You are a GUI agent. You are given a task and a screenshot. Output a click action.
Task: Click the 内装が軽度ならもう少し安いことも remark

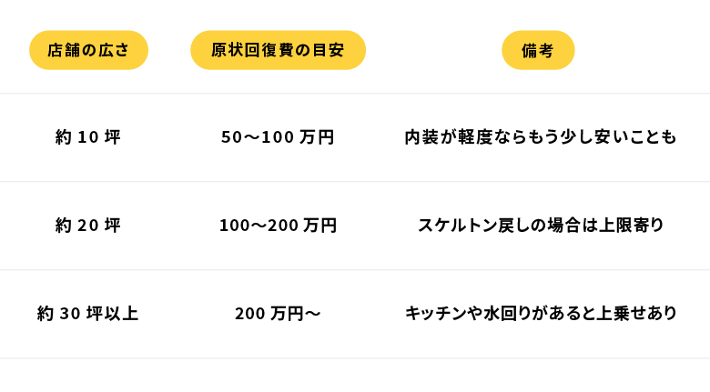[x=541, y=137]
